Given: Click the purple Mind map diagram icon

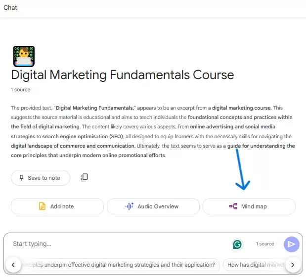Looking at the screenshot, I should pyautogui.click(x=233, y=206).
